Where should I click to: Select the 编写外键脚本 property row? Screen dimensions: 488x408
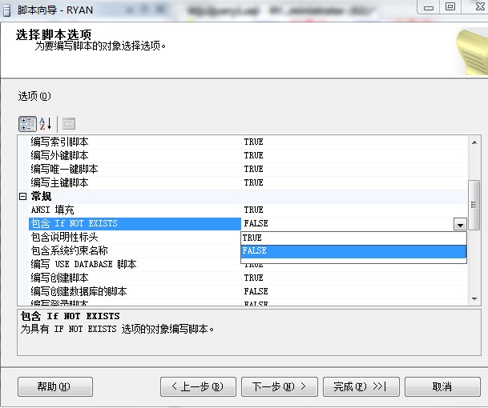tap(60, 155)
